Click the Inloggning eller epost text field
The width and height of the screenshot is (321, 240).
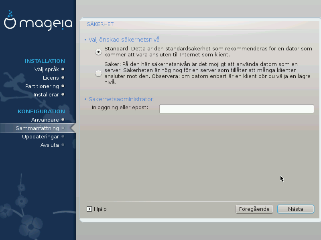click(x=236, y=109)
